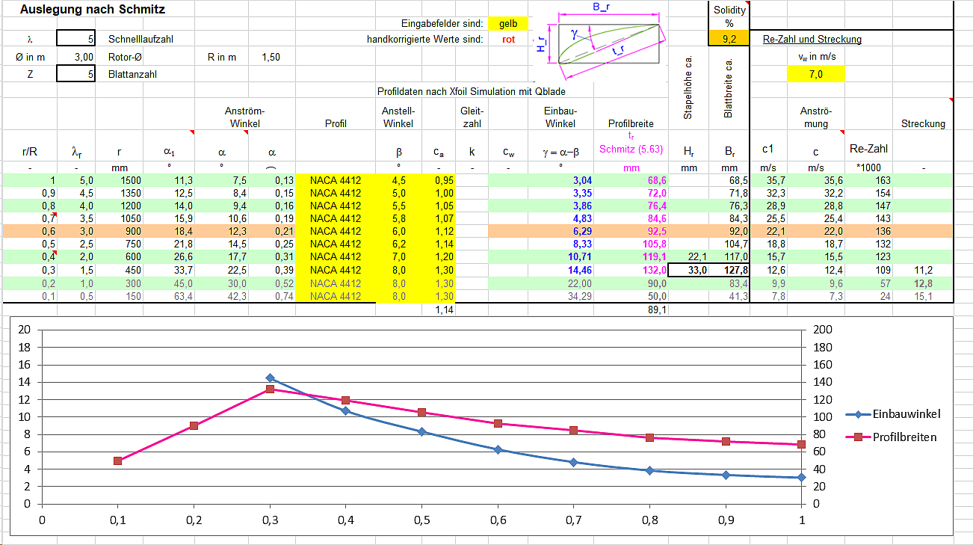Click the red square marker at x-axis 1
973x545 pixels.
(802, 444)
